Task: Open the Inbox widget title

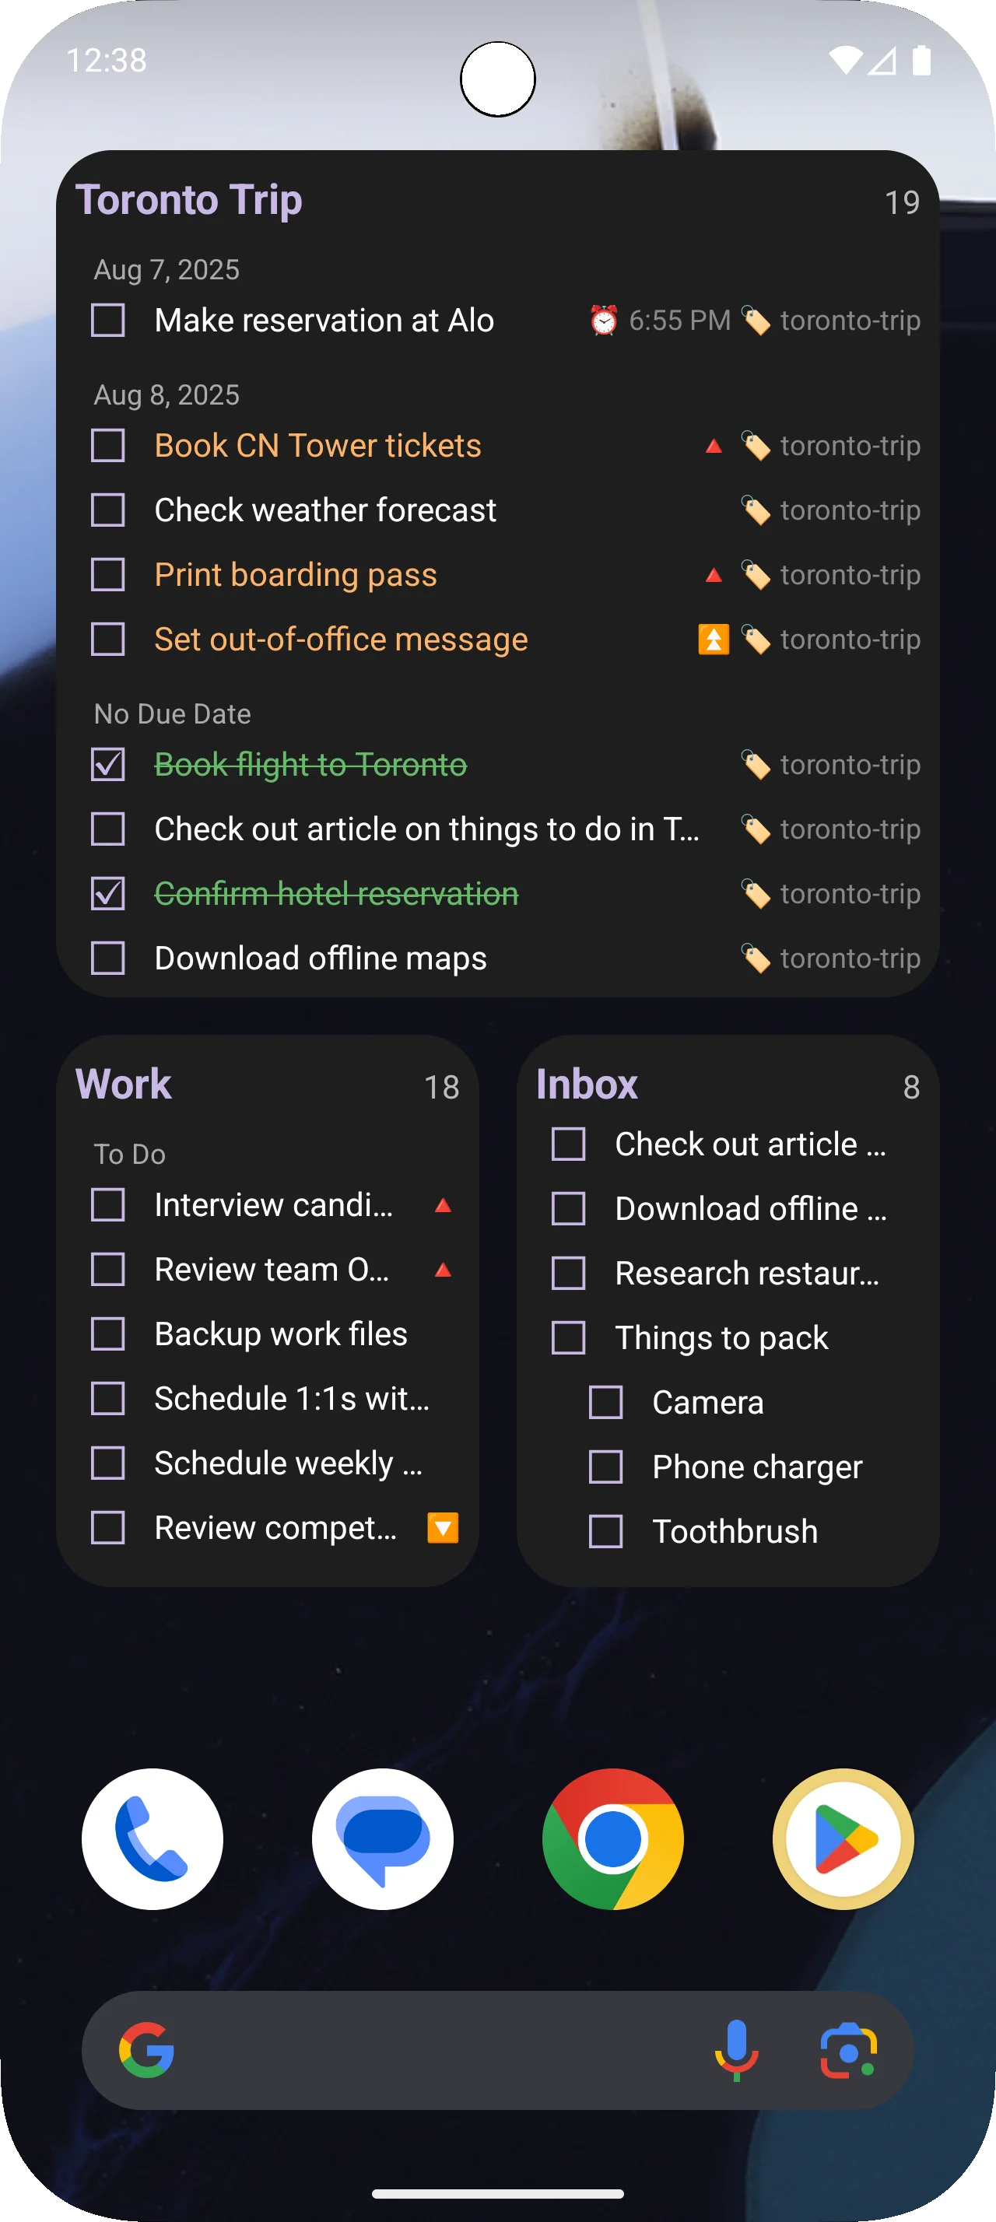Action: tap(587, 1085)
